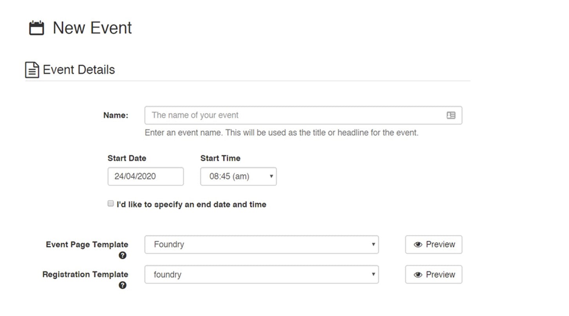Click the New Event page heading
This screenshot has width=569, height=316.
tap(92, 28)
